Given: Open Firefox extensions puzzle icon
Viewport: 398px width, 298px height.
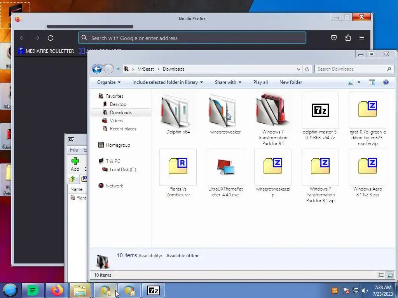Looking at the screenshot, I should [348, 38].
